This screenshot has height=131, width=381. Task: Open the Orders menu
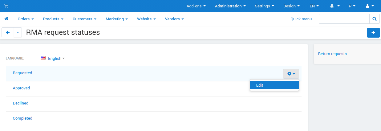(x=26, y=19)
